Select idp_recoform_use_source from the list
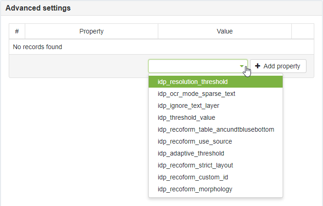 195,141
